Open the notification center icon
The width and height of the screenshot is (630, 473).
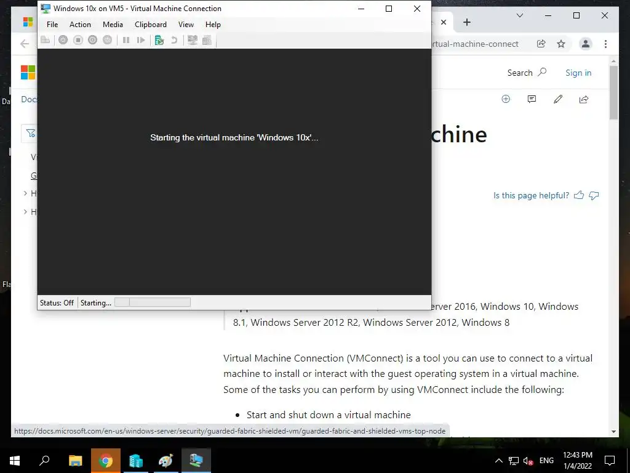pyautogui.click(x=610, y=461)
